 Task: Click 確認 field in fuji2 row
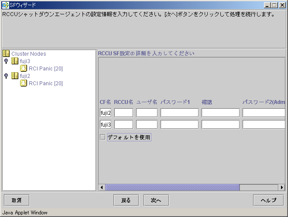221,113
